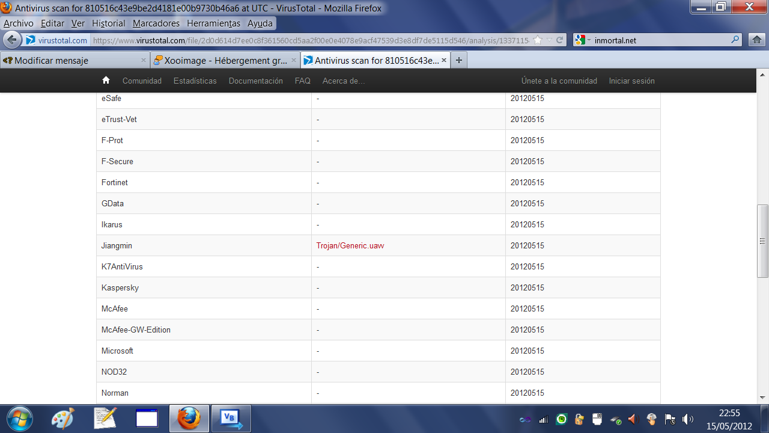Open the Historial menu
Screen dimensions: 769x433
109,23
